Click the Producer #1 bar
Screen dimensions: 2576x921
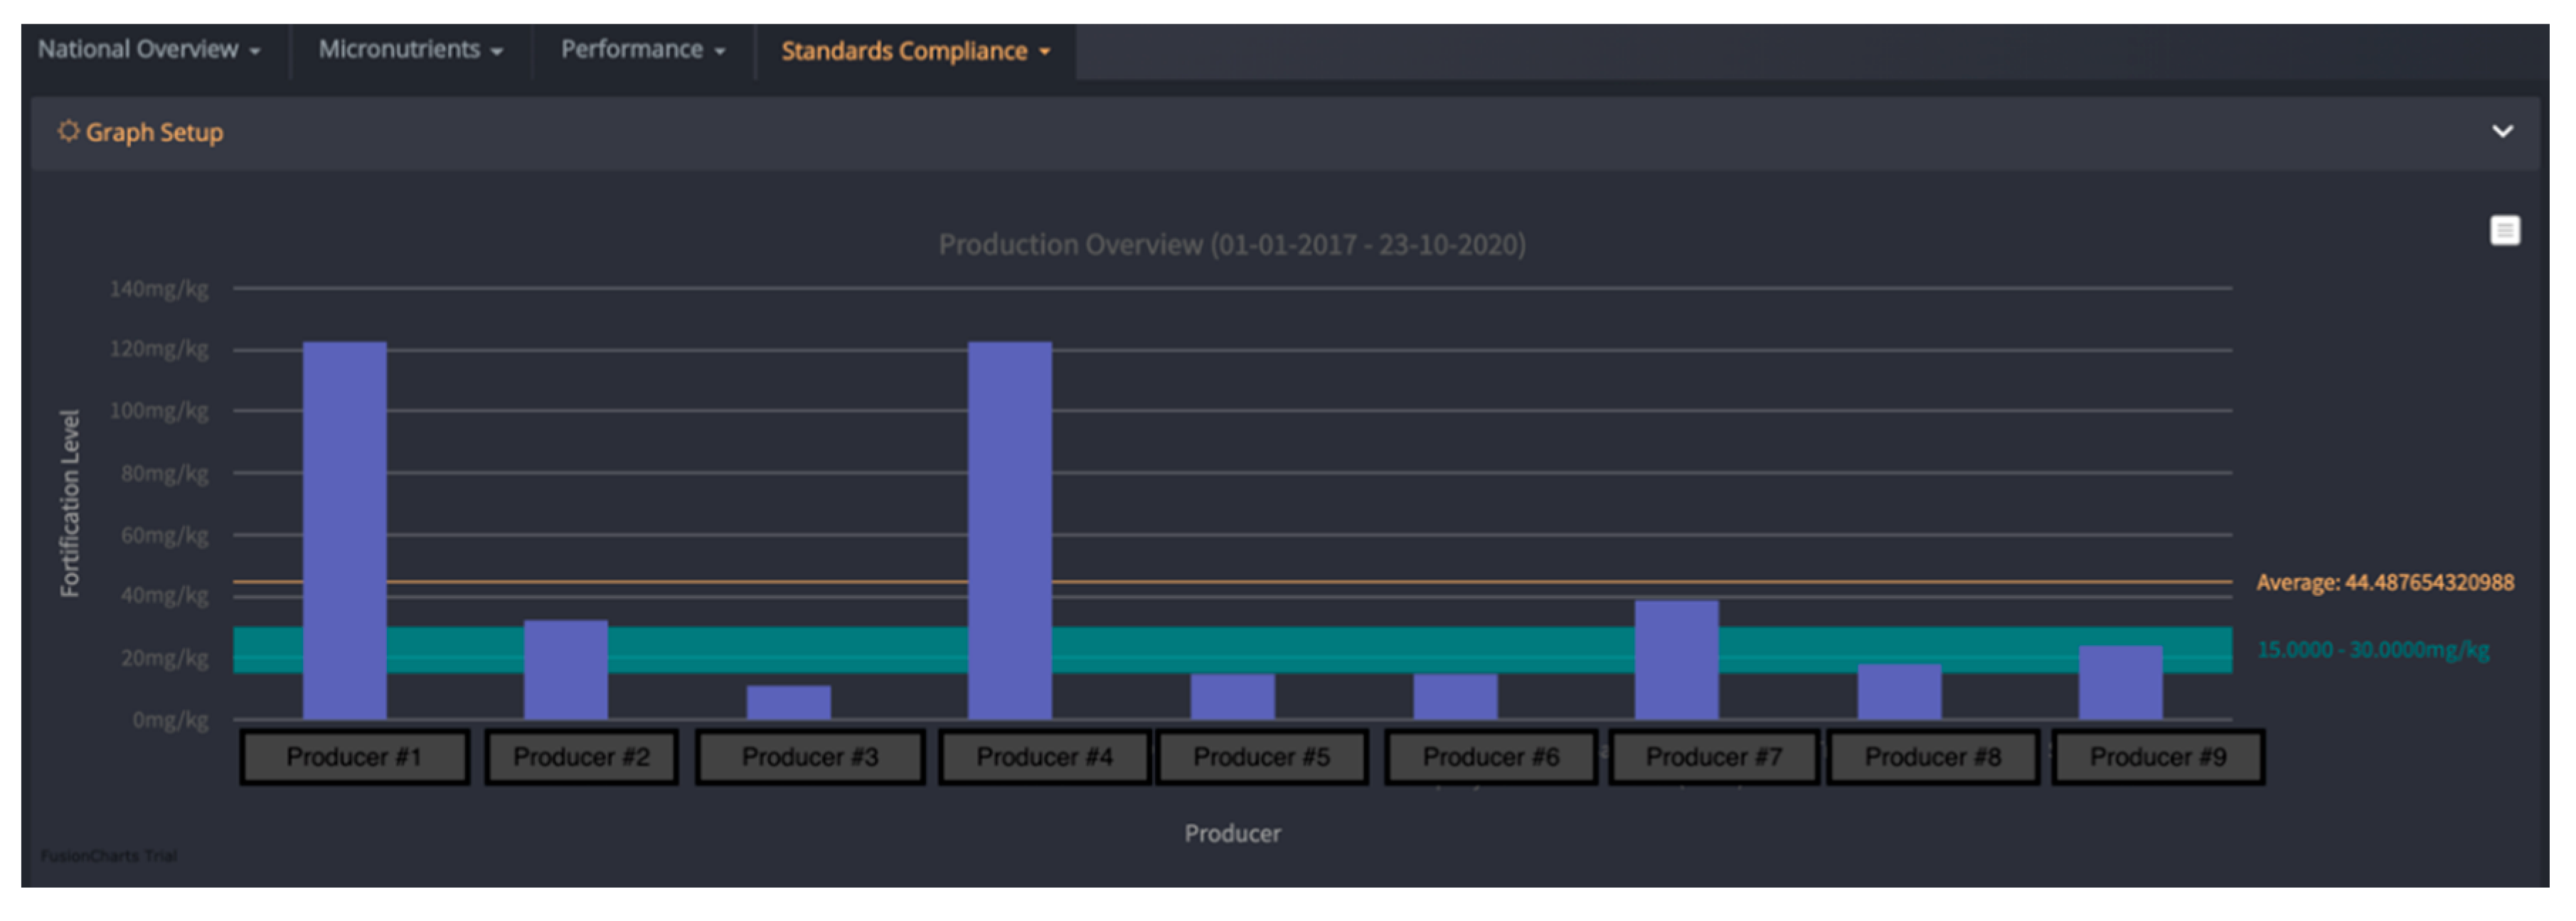345,530
